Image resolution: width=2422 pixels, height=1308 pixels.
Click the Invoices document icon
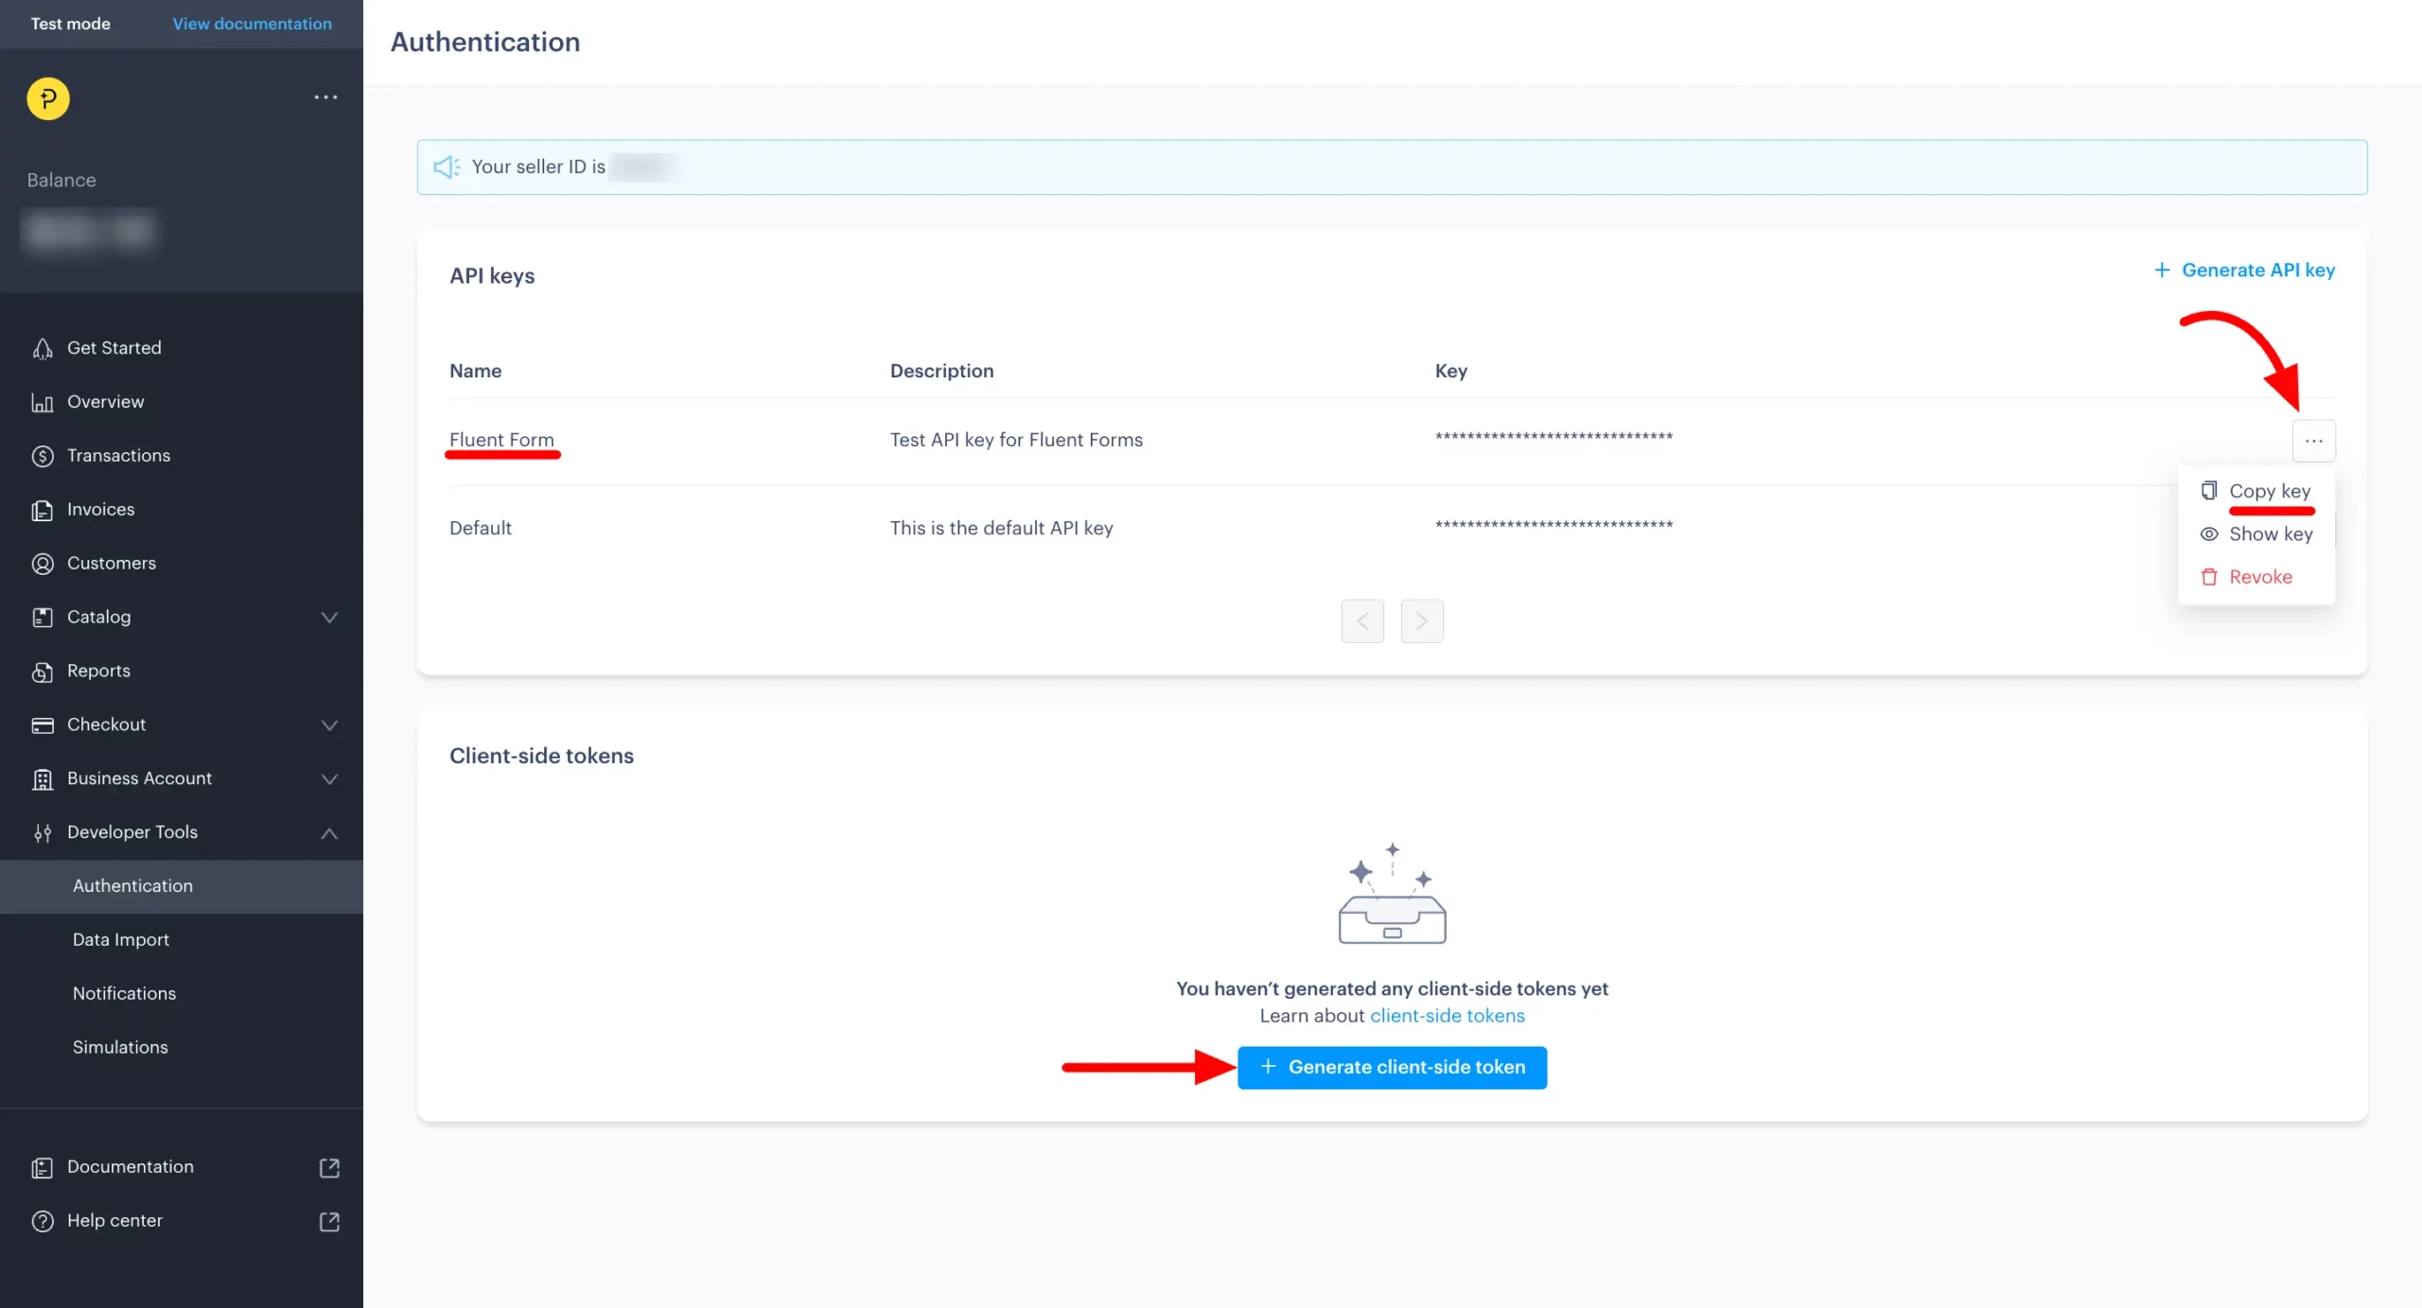tap(43, 511)
